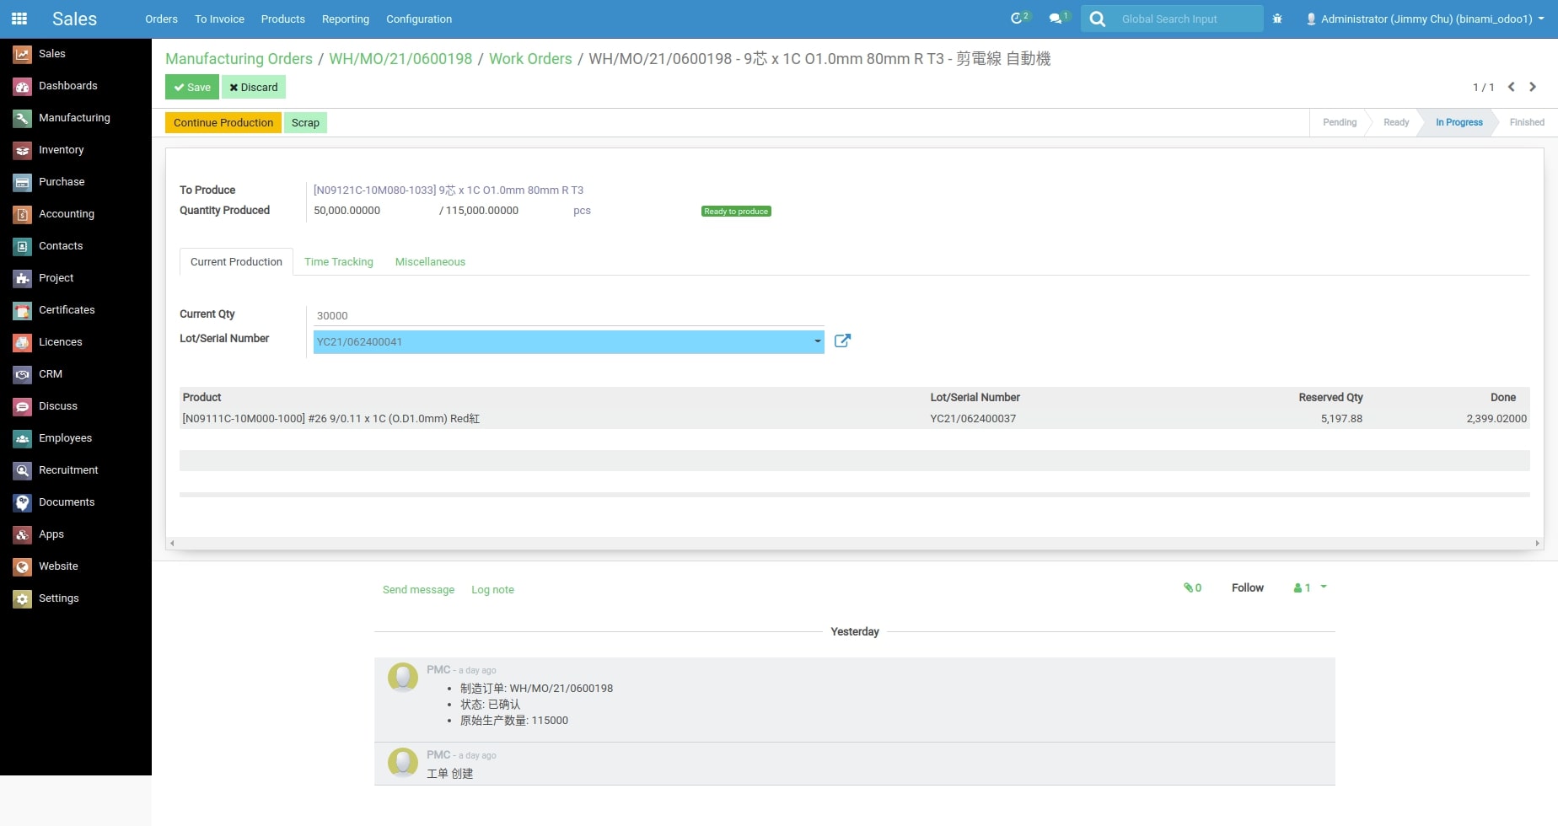Click horizontal scrollbar left arrow
This screenshot has width=1558, height=826.
pyautogui.click(x=172, y=544)
